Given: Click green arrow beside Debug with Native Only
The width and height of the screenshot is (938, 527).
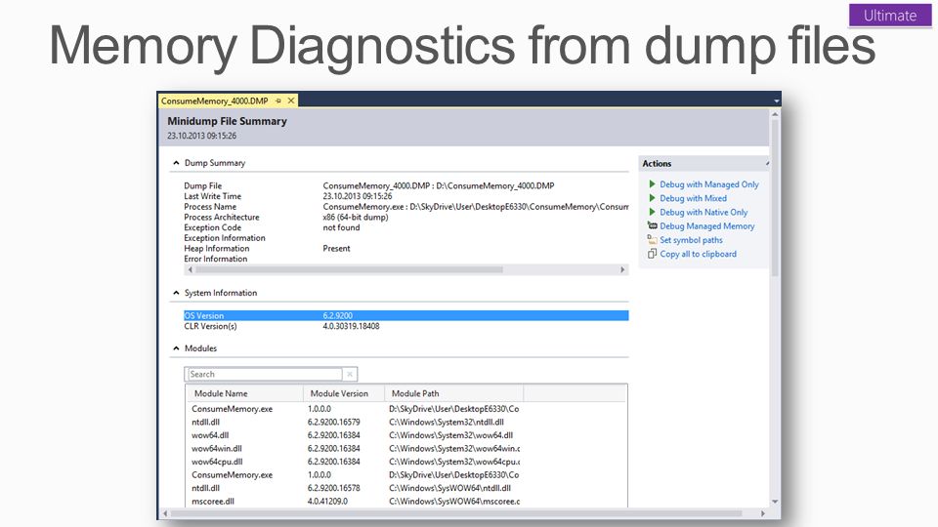Looking at the screenshot, I should point(652,212).
